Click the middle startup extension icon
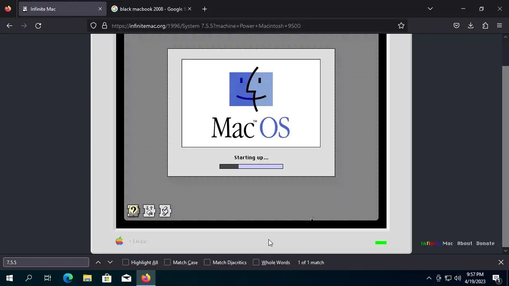Viewport: 509px width, 286px height. [x=149, y=211]
